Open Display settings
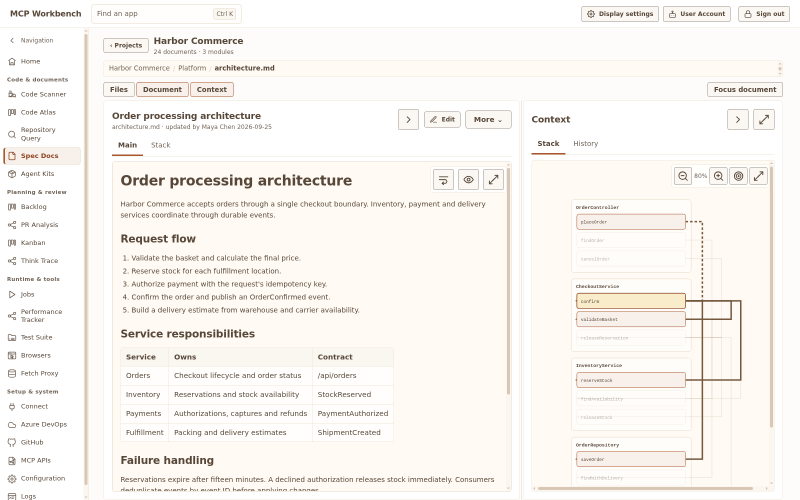800x500 pixels. coord(620,14)
